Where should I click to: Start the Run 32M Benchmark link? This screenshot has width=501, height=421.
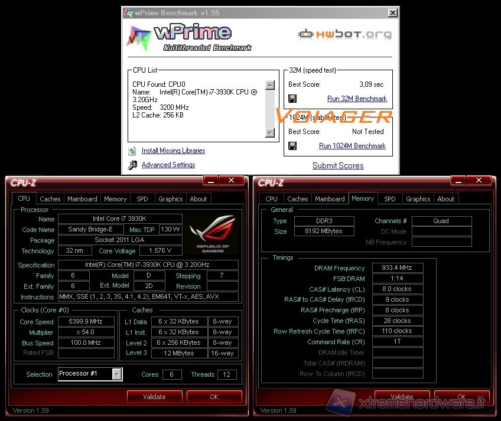pos(357,99)
